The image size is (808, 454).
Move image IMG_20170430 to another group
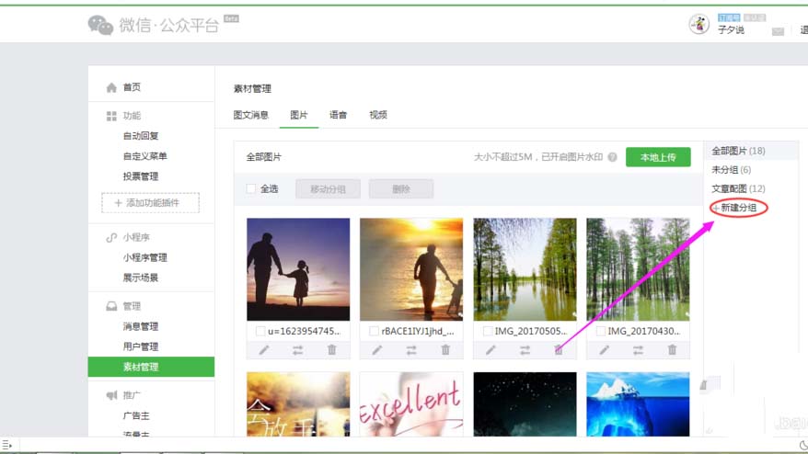coord(638,350)
